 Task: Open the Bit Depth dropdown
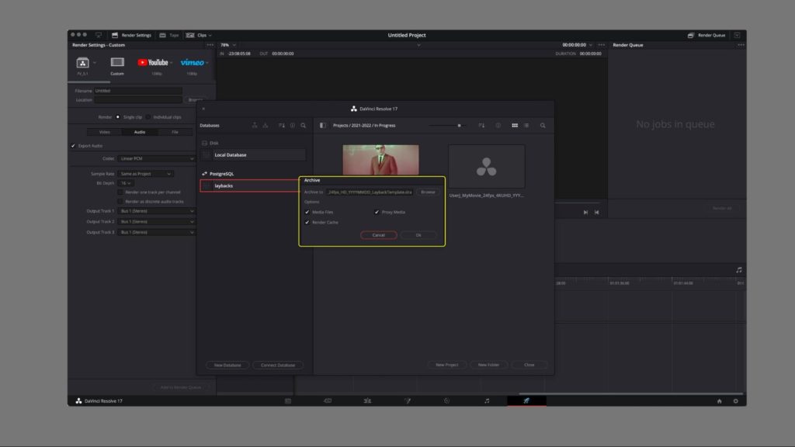[126, 183]
